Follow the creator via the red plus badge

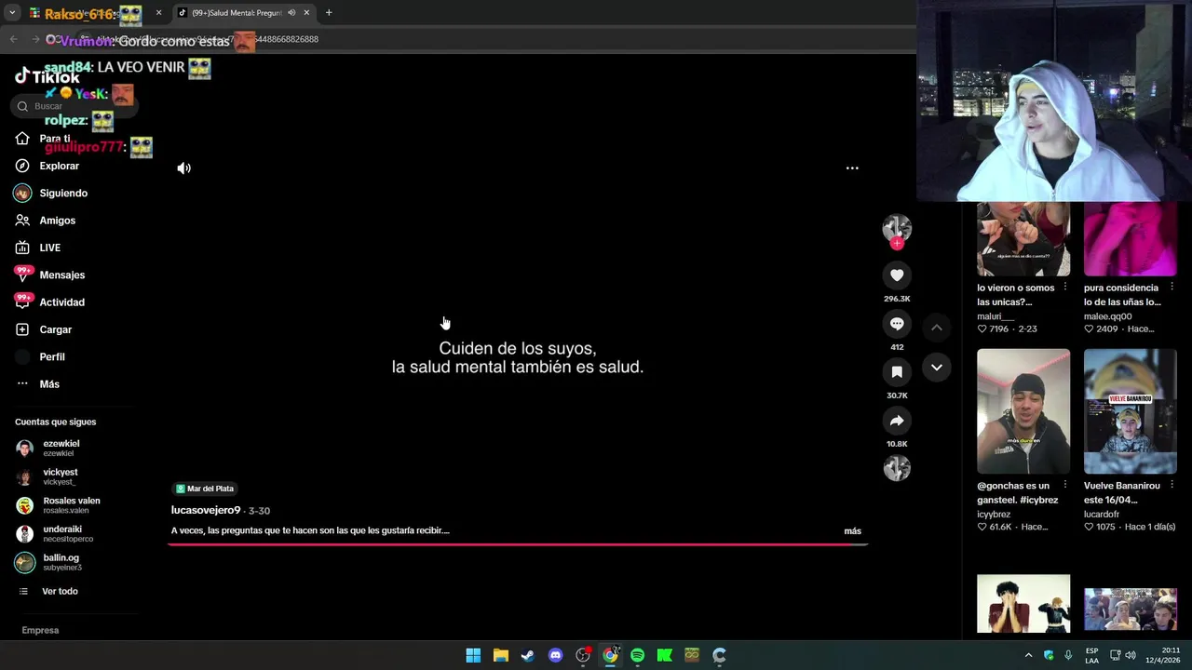(897, 244)
